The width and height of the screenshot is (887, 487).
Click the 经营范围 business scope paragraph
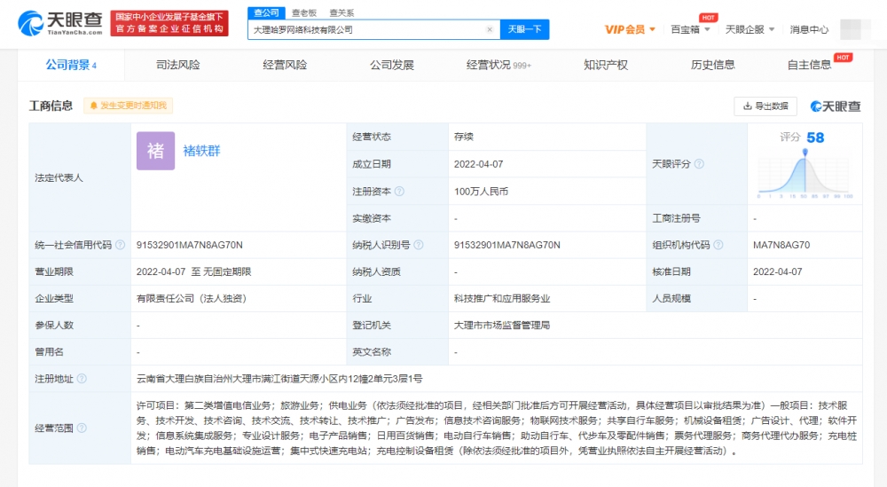point(497,428)
